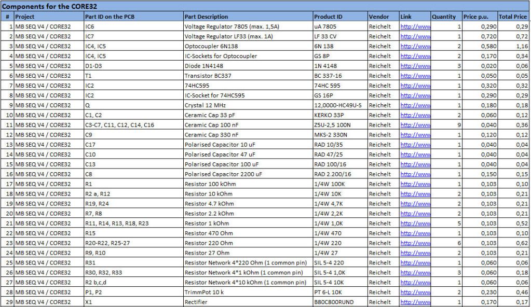The height and width of the screenshot is (307, 531).
Task: Click the product ID 'B80C800RUND'
Action: coord(341,301)
